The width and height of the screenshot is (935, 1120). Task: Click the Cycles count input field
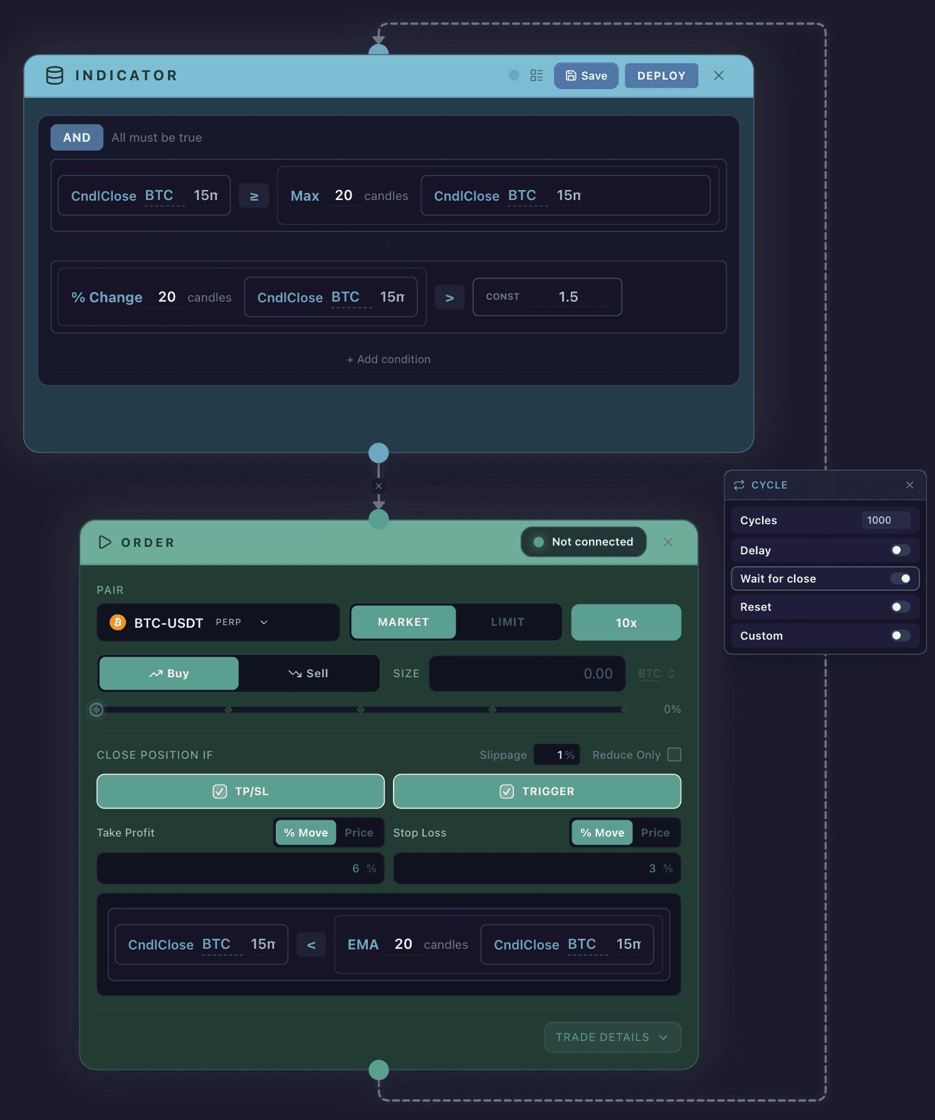pyautogui.click(x=886, y=520)
